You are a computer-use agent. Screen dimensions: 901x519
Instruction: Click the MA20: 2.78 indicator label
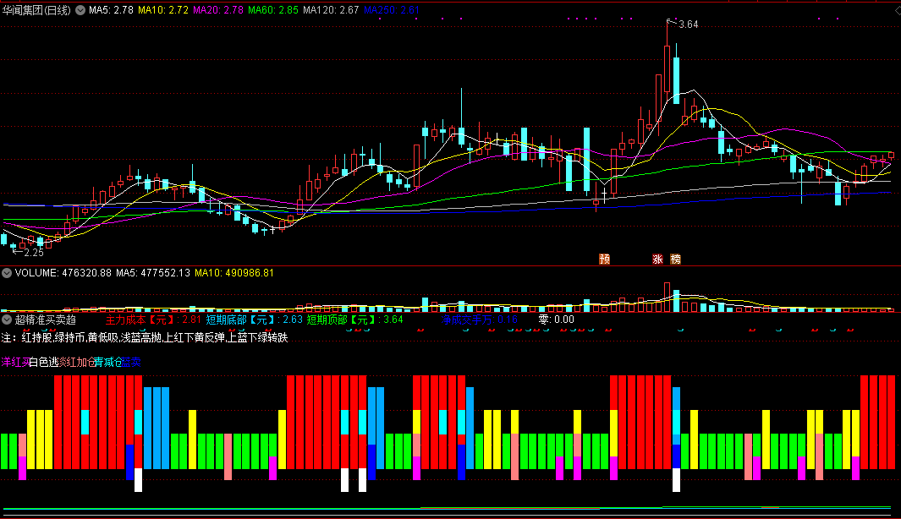[x=218, y=10]
